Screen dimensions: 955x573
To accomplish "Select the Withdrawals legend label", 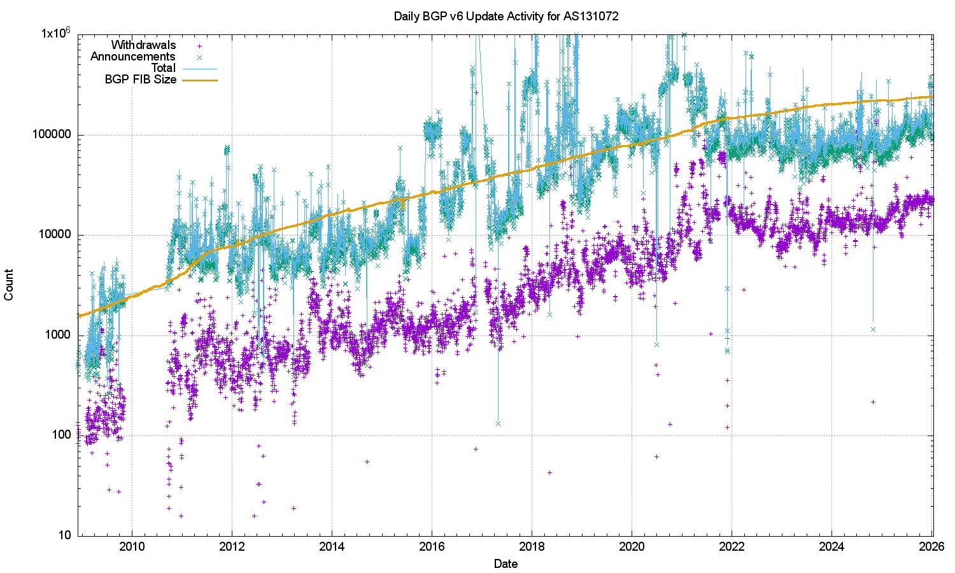I will click(x=143, y=45).
